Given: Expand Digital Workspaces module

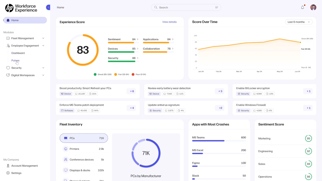Looking at the screenshot, I should pos(43,75).
